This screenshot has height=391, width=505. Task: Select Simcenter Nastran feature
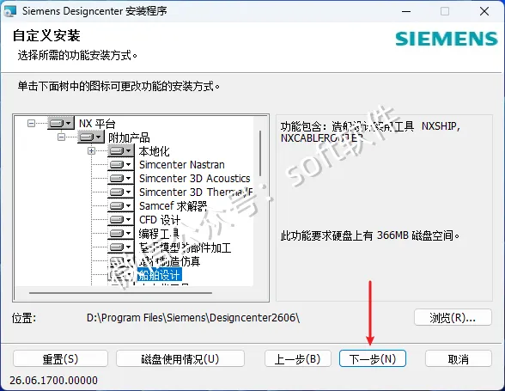[x=182, y=165]
